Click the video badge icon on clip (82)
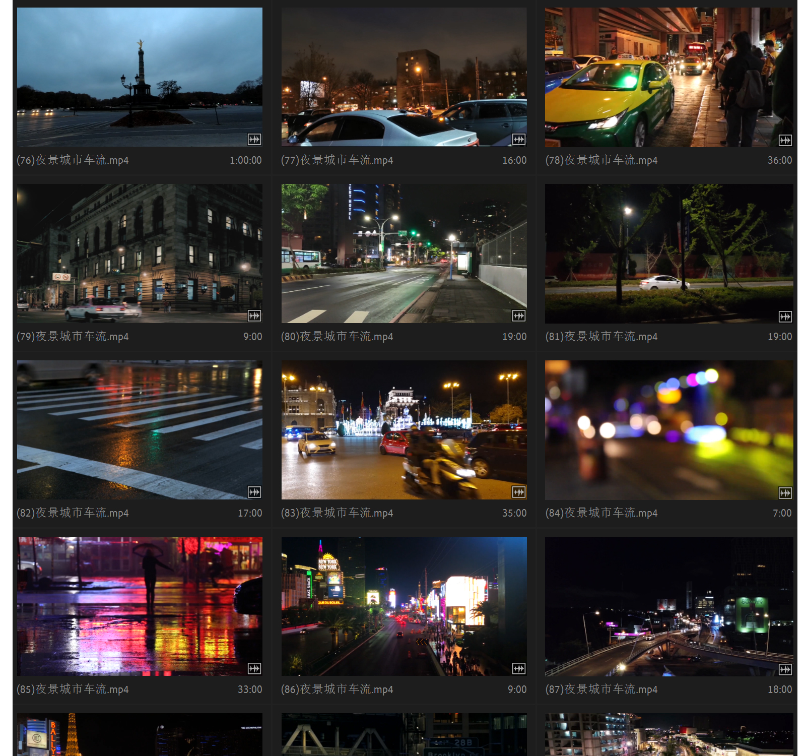The image size is (806, 756). (254, 492)
